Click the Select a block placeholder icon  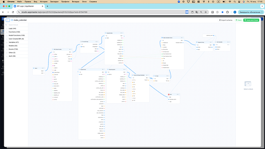[x=248, y=84]
